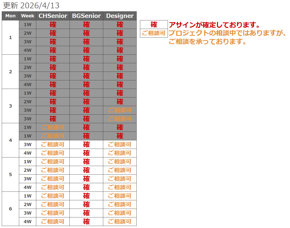The height and width of the screenshot is (228, 290).
Task: Select the Designer column header
Action: click(120, 16)
